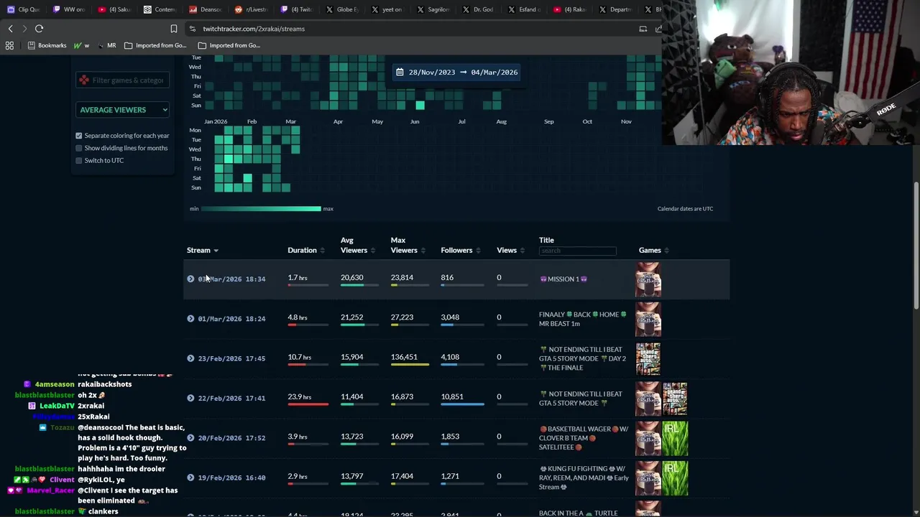Go back to the previous page
The width and height of the screenshot is (920, 517).
coord(10,29)
